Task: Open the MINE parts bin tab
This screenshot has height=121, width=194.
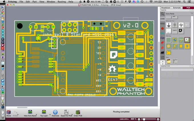Action: coord(162,24)
